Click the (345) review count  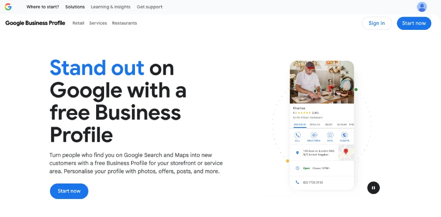tap(315, 113)
